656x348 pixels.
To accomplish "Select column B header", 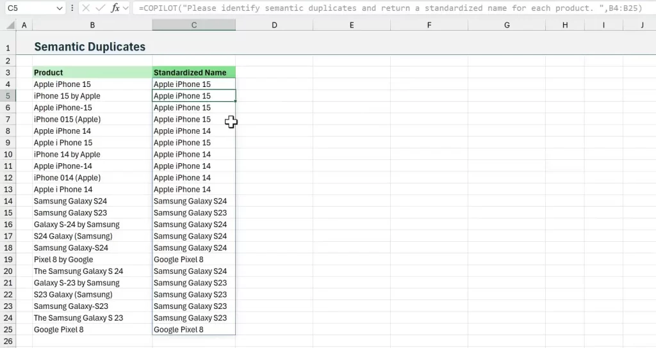I will click(92, 25).
